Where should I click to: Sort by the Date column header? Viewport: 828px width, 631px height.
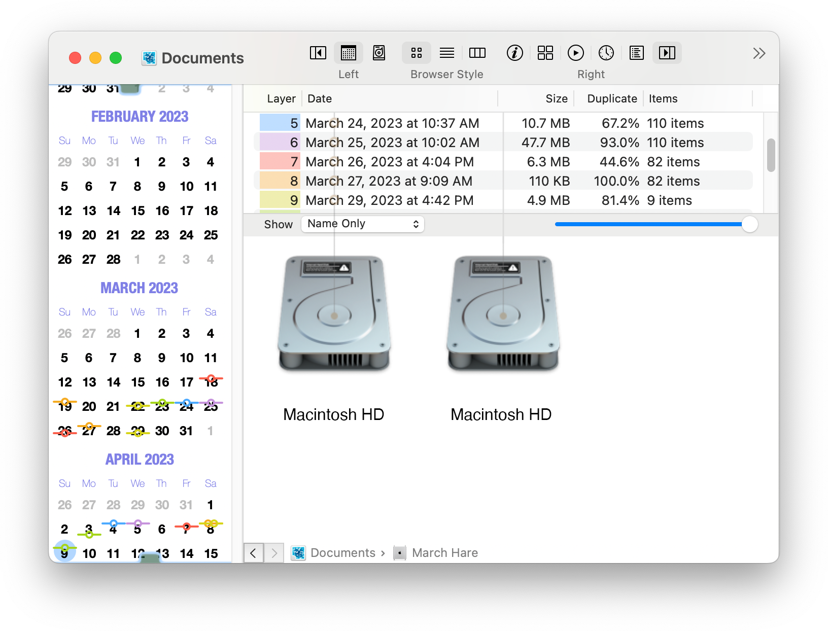click(320, 99)
